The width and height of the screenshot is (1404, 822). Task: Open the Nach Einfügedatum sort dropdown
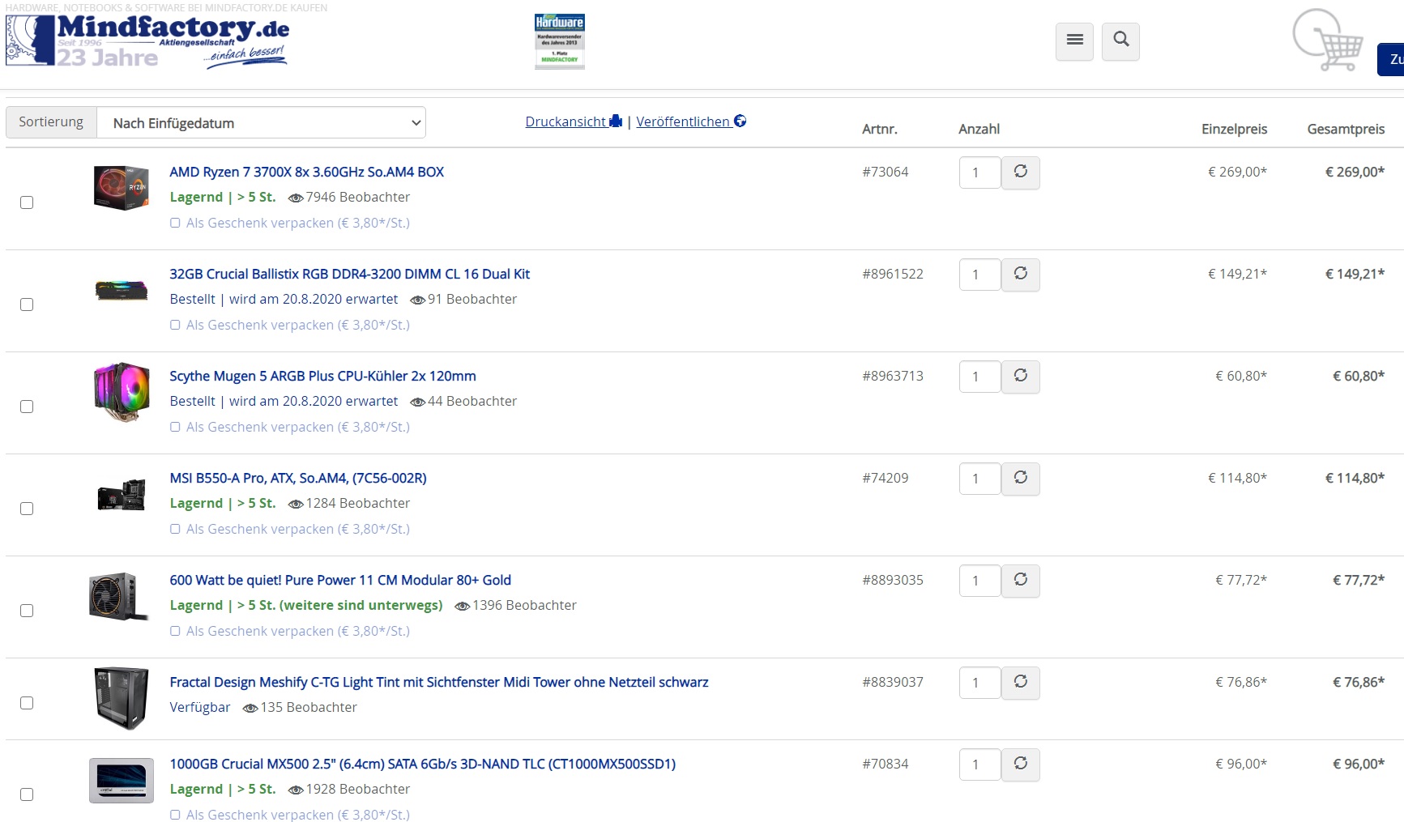pyautogui.click(x=261, y=122)
